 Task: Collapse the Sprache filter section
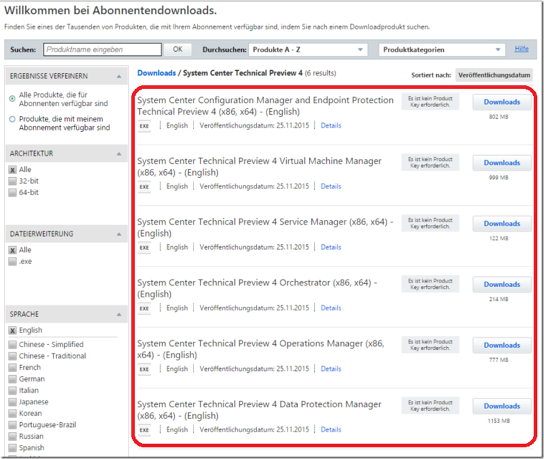point(119,315)
